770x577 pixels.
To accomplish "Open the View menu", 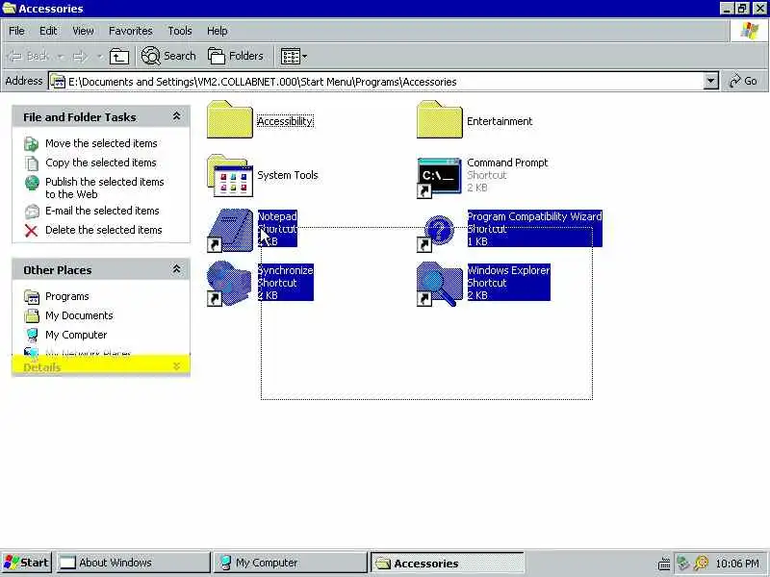I will pyautogui.click(x=83, y=31).
